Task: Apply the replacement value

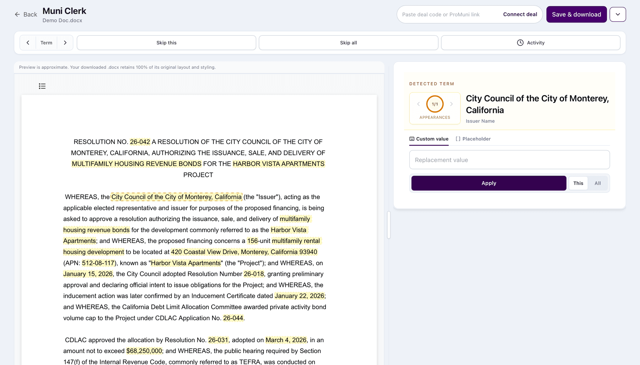Action: pos(489,183)
